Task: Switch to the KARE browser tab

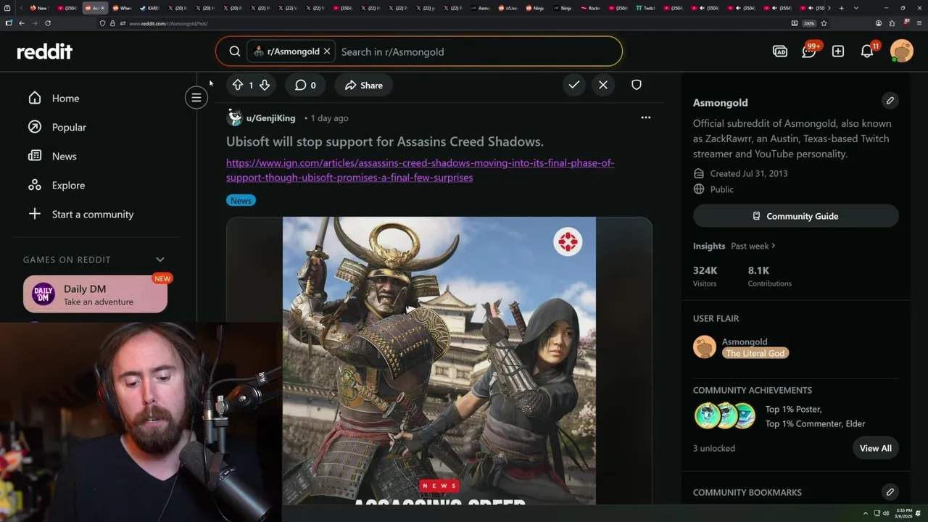Action: [149, 8]
